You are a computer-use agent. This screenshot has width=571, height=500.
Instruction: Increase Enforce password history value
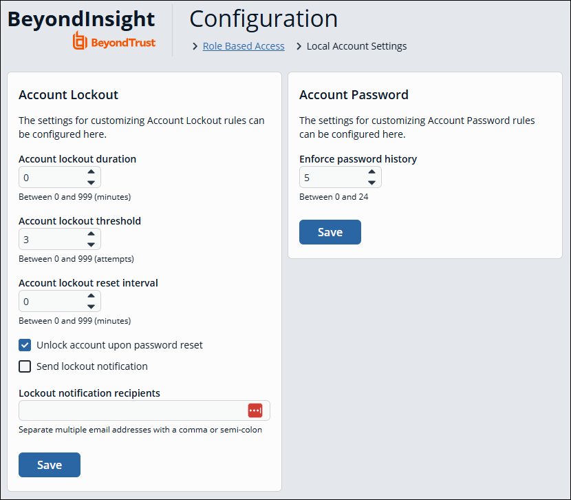371,172
